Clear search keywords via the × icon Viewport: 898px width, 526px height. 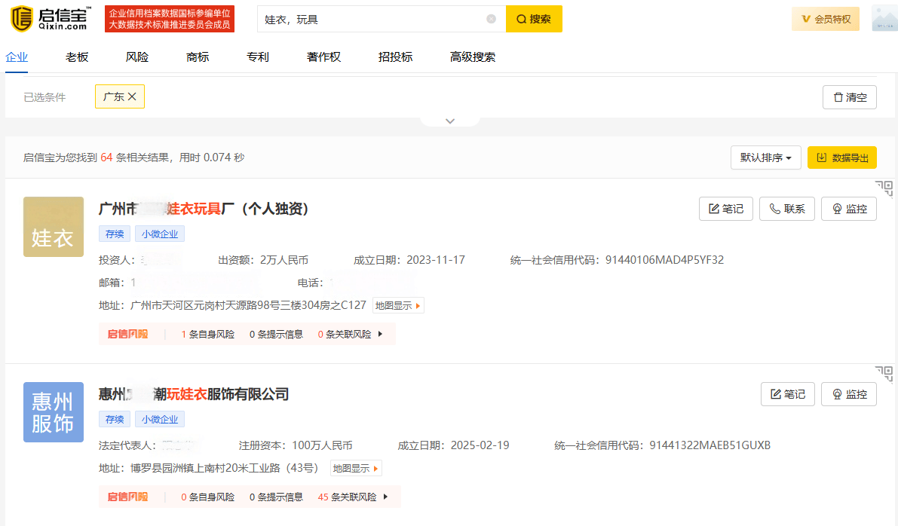492,18
